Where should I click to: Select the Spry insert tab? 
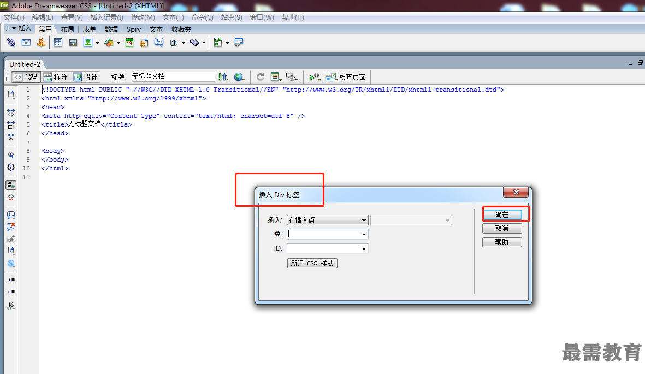pyautogui.click(x=134, y=29)
